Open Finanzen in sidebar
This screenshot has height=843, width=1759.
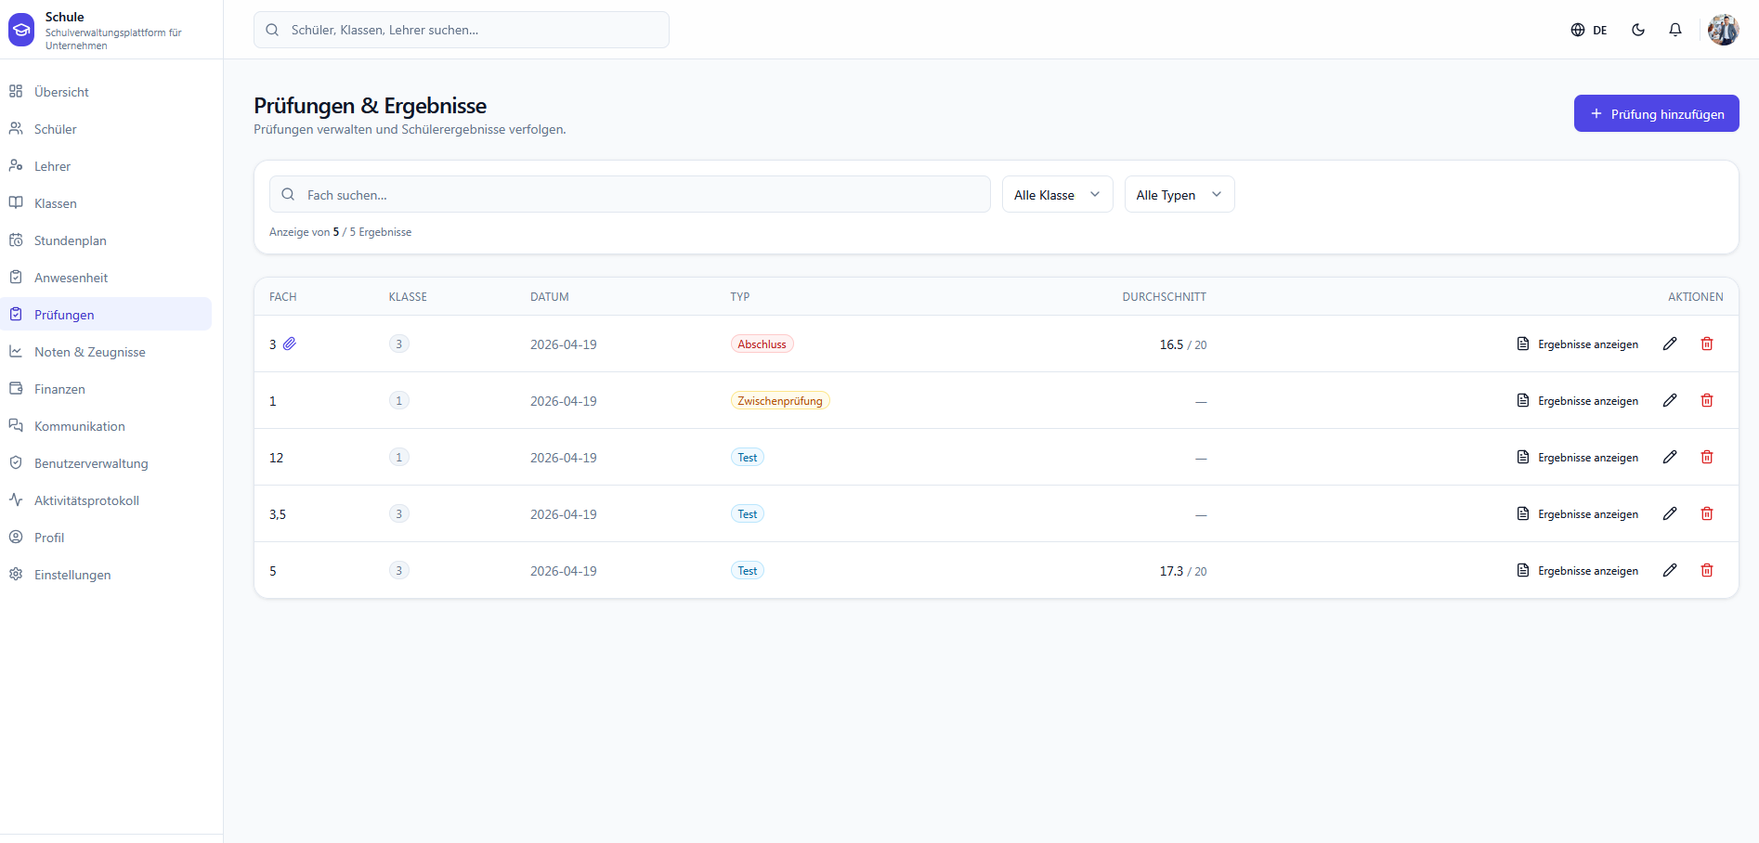tap(106, 389)
